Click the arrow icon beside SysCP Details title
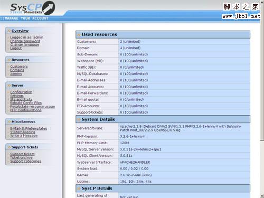Screen dimensions: 264x198 click(79, 188)
